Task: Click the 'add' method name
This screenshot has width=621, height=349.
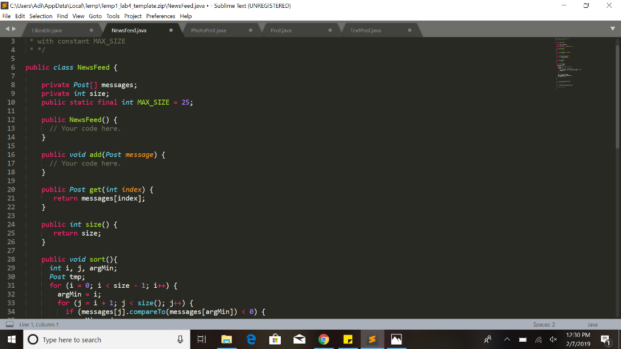Action: (x=95, y=155)
